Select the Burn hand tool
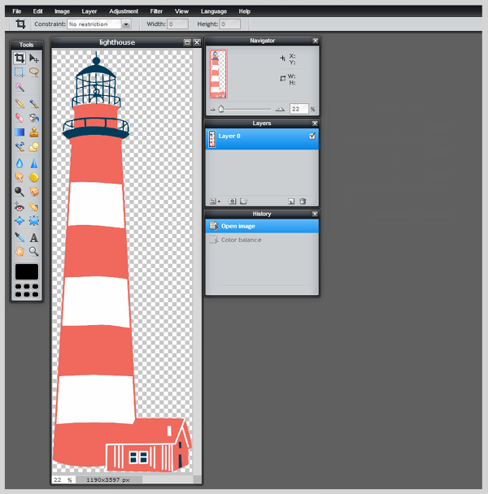The width and height of the screenshot is (488, 494). (33, 192)
